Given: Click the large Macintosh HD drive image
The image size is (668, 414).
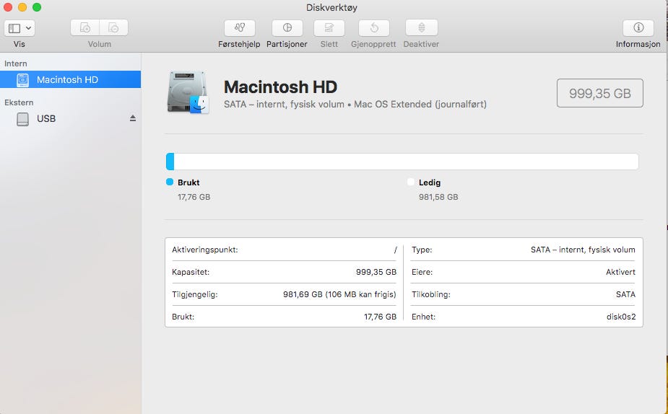Looking at the screenshot, I should click(x=188, y=92).
